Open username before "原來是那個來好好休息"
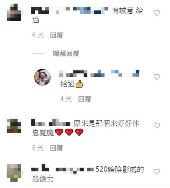This screenshot has height=188, width=170. [51, 122]
